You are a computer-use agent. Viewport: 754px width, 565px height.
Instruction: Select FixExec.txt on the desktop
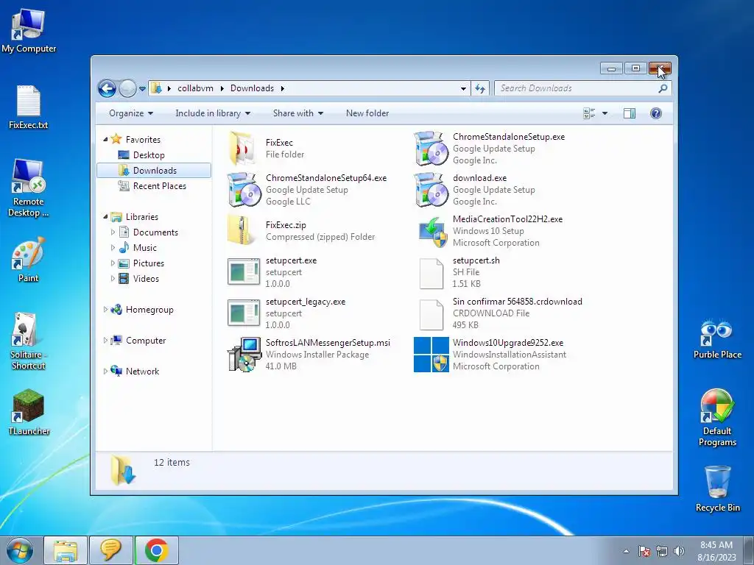tap(29, 107)
